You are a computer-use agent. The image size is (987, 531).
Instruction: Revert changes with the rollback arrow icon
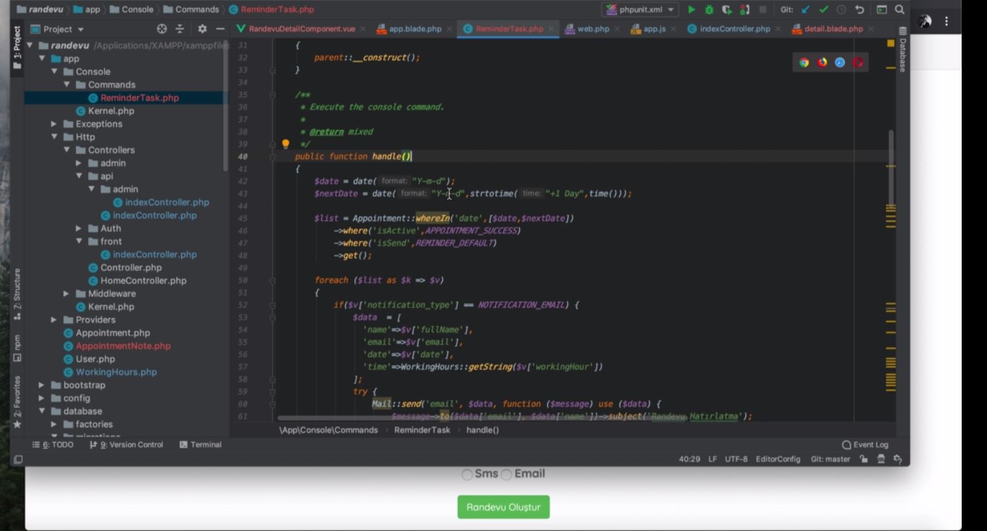pos(860,10)
